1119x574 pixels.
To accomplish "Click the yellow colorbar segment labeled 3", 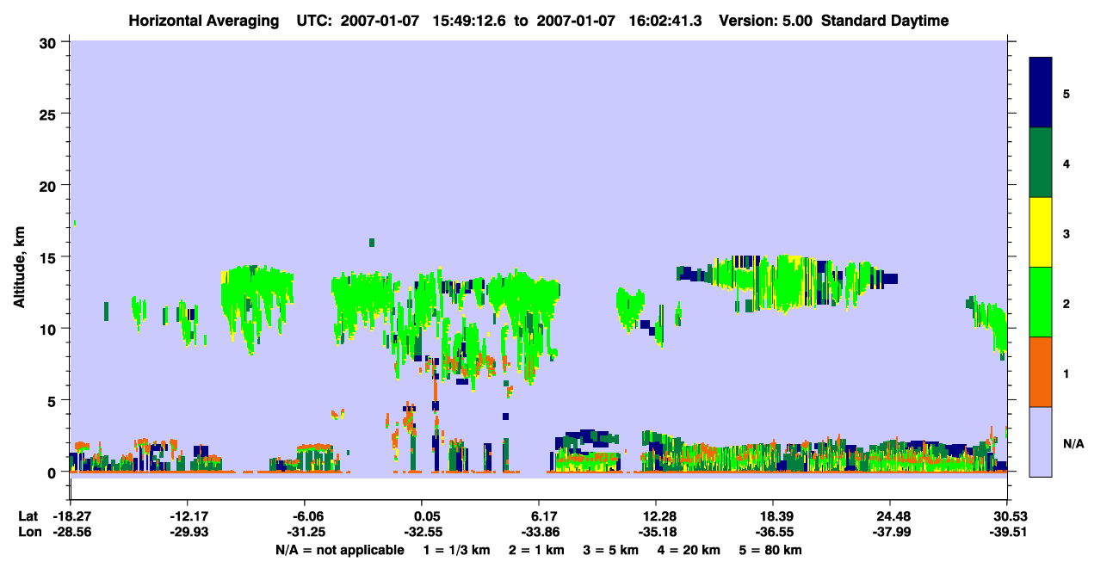I will 1041,232.
